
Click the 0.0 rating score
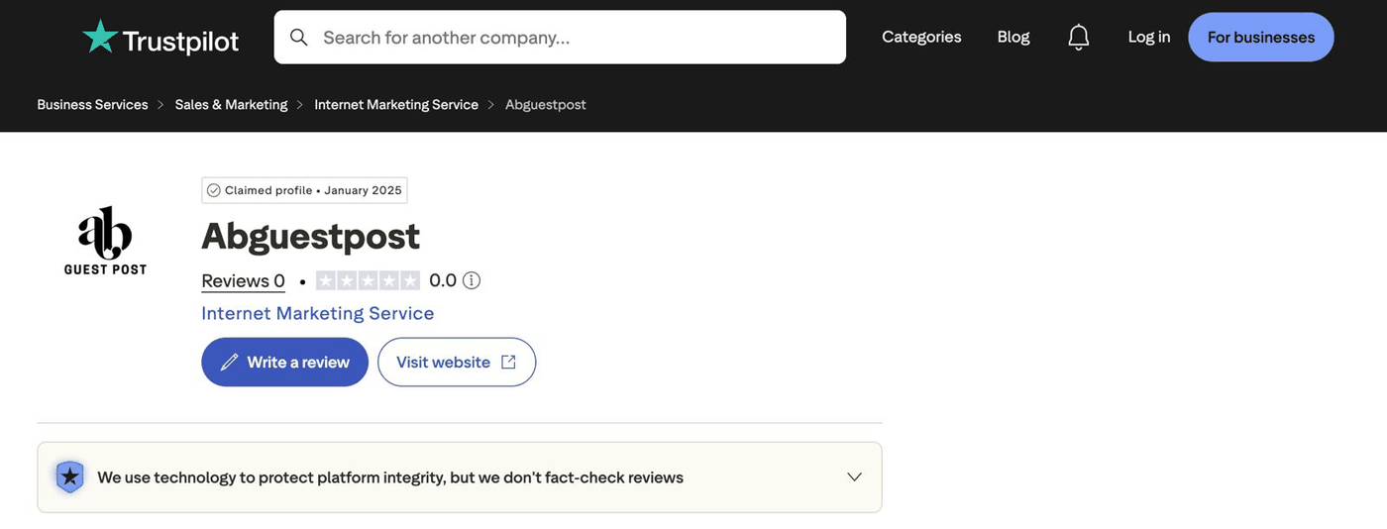(x=443, y=280)
